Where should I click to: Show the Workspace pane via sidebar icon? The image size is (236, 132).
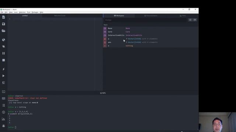pyautogui.click(x=3, y=99)
